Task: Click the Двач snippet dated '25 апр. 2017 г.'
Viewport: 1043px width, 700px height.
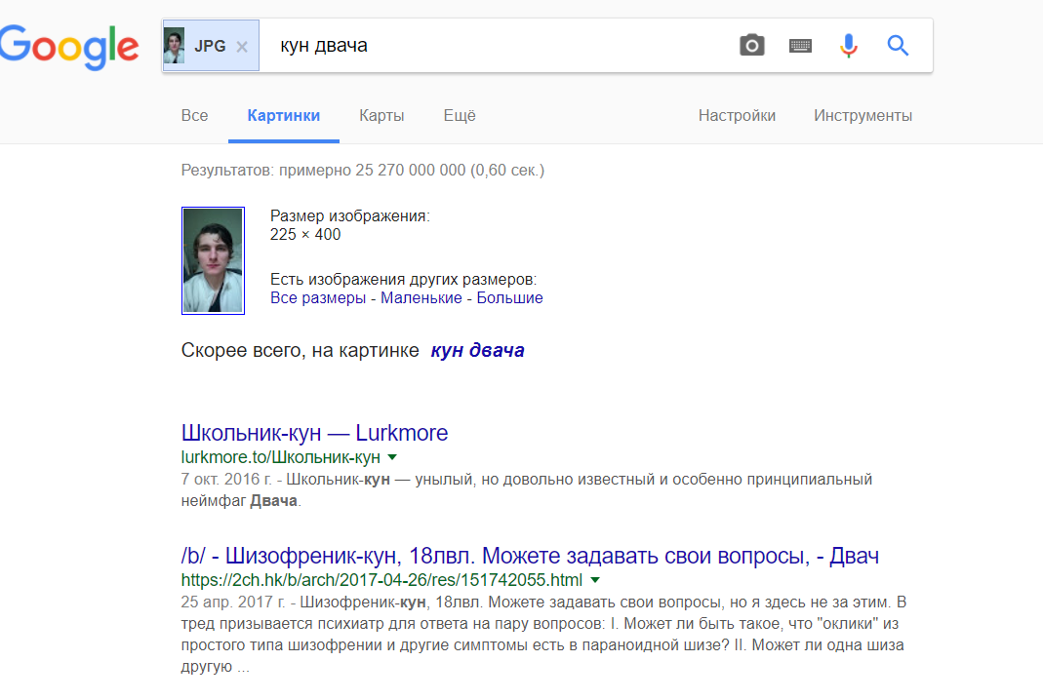Action: pyautogui.click(x=543, y=634)
